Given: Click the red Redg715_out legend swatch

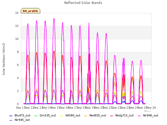Looking at the screenshot, I should (x=112, y=116).
